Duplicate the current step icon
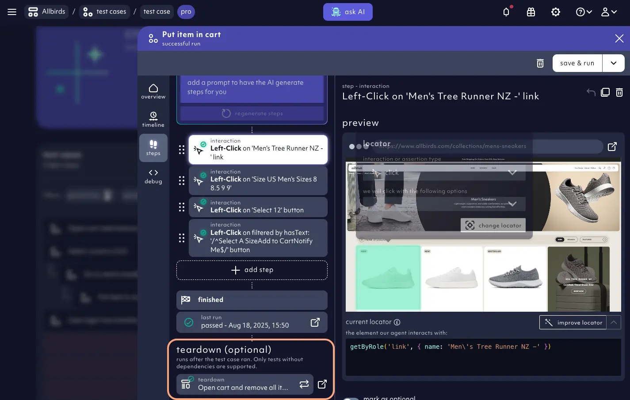The width and height of the screenshot is (630, 400). point(605,92)
